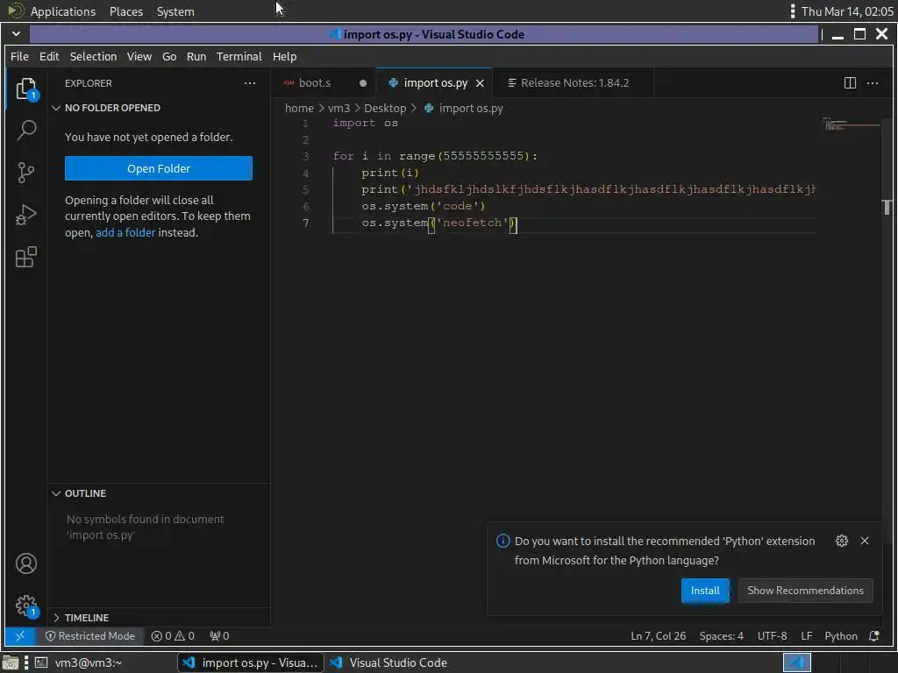Click the window menu chevron in title bar
898x673 pixels.
click(16, 34)
